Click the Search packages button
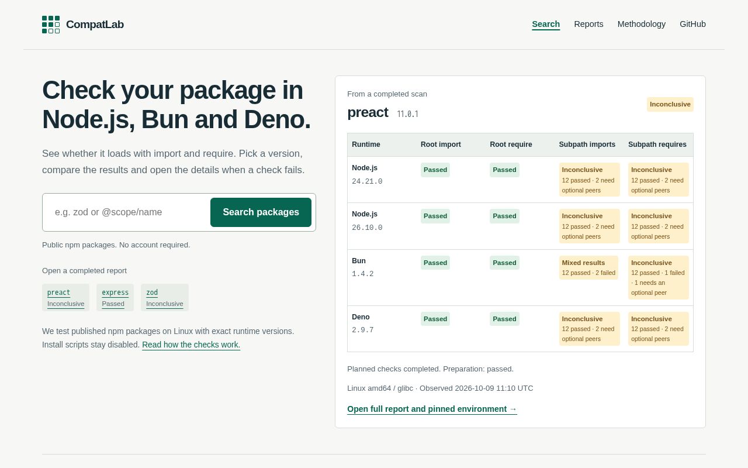This screenshot has width=748, height=468. [261, 212]
